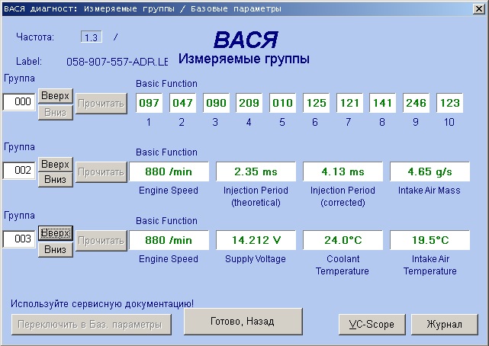Image resolution: width=489 pixels, height=346 pixels.
Task: Click Переключить в Баз. параметры button
Action: coord(92,325)
